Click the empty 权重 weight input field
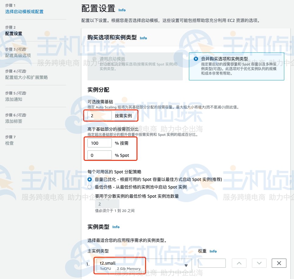 [212, 263]
